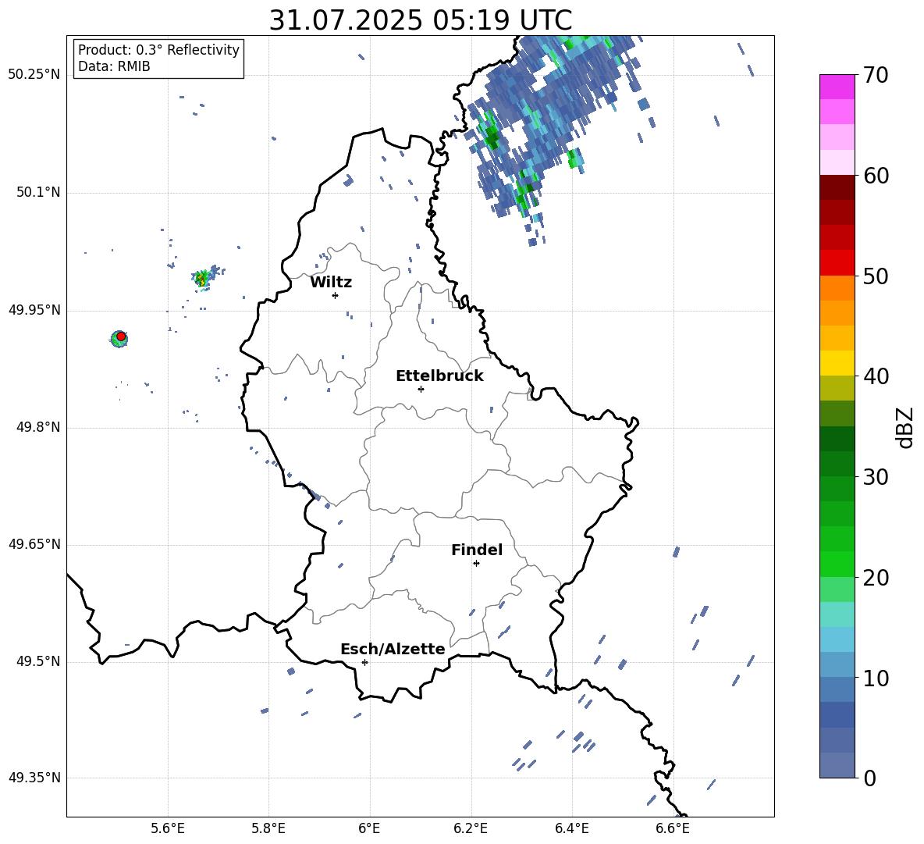
Task: Click the '31.07.2025 05:19 UTC' title
Action: [420, 20]
